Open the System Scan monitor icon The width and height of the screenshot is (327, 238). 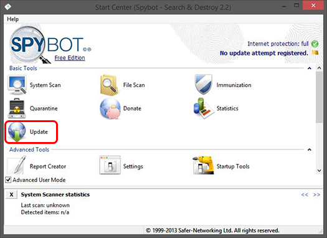click(x=17, y=85)
